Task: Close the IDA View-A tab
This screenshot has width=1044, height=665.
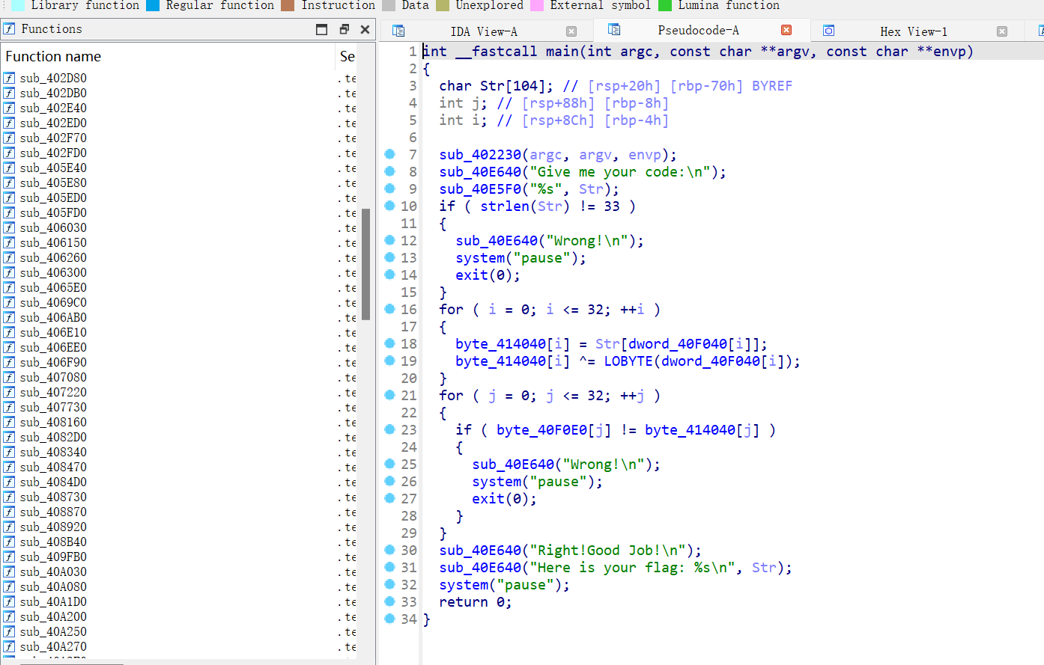Action: click(x=571, y=31)
